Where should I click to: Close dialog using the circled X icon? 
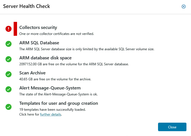(x=184, y=7)
